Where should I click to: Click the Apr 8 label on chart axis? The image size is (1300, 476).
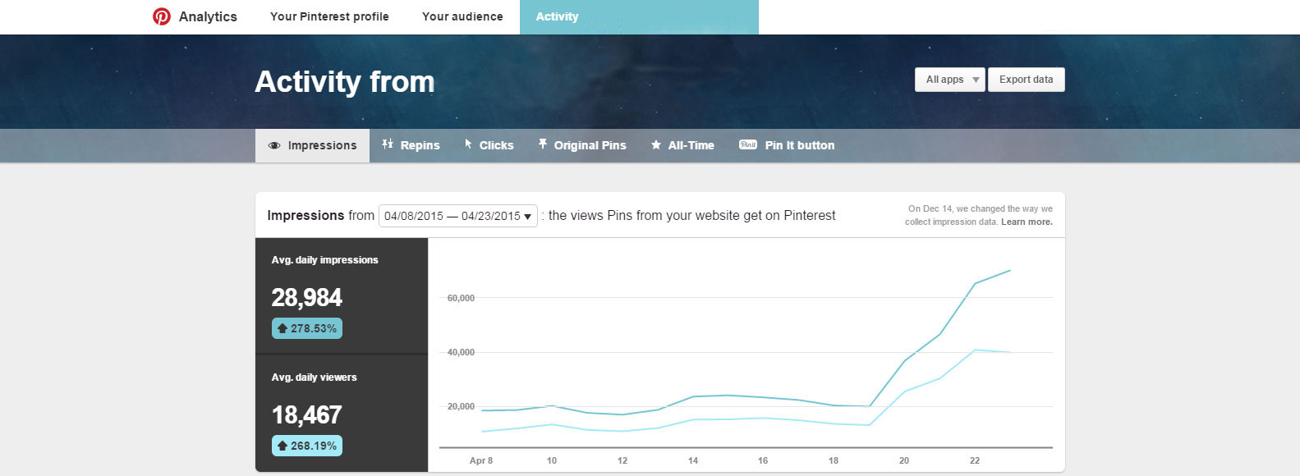(481, 460)
